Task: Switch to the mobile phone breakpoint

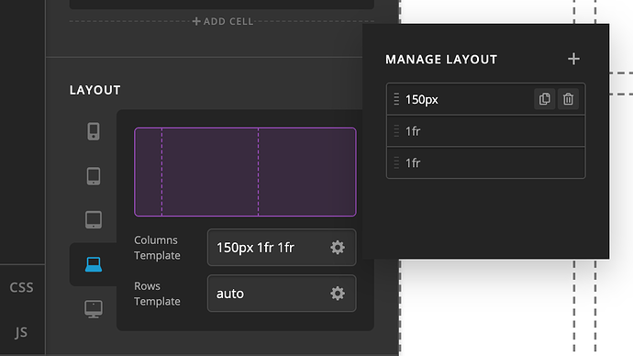Action: pos(94,131)
